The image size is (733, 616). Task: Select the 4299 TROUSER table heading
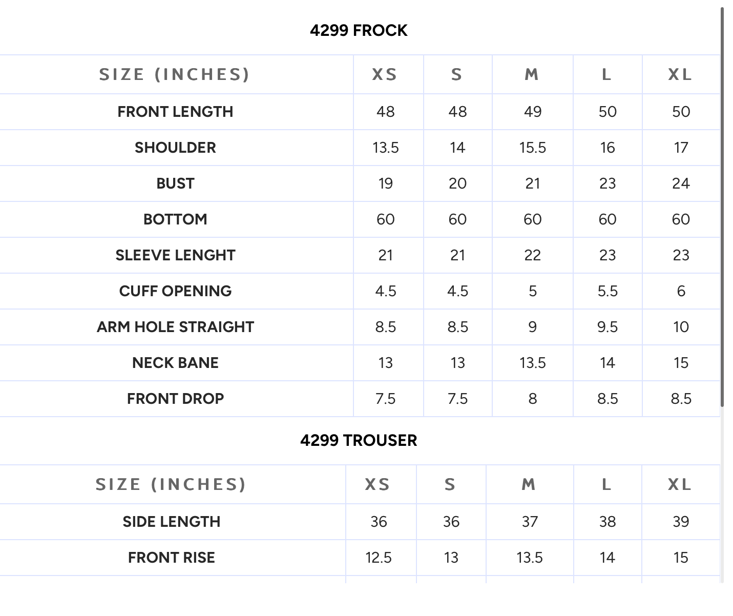(359, 440)
